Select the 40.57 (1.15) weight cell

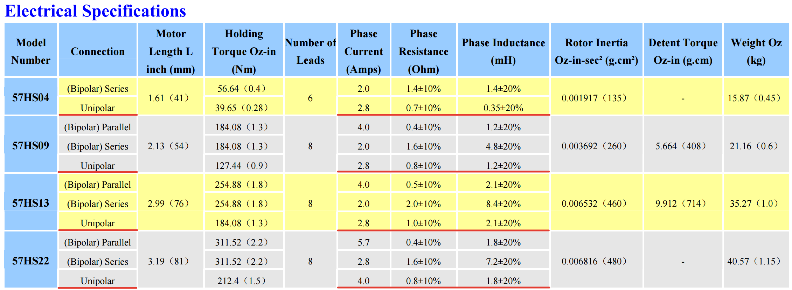click(x=754, y=261)
